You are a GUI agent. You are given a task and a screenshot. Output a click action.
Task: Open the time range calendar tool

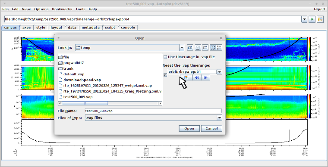186,77
